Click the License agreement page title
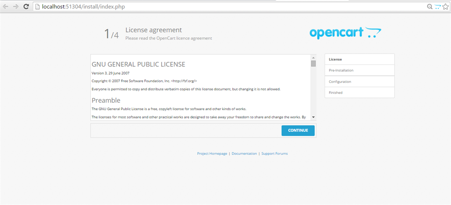The width and height of the screenshot is (451, 205). (154, 30)
